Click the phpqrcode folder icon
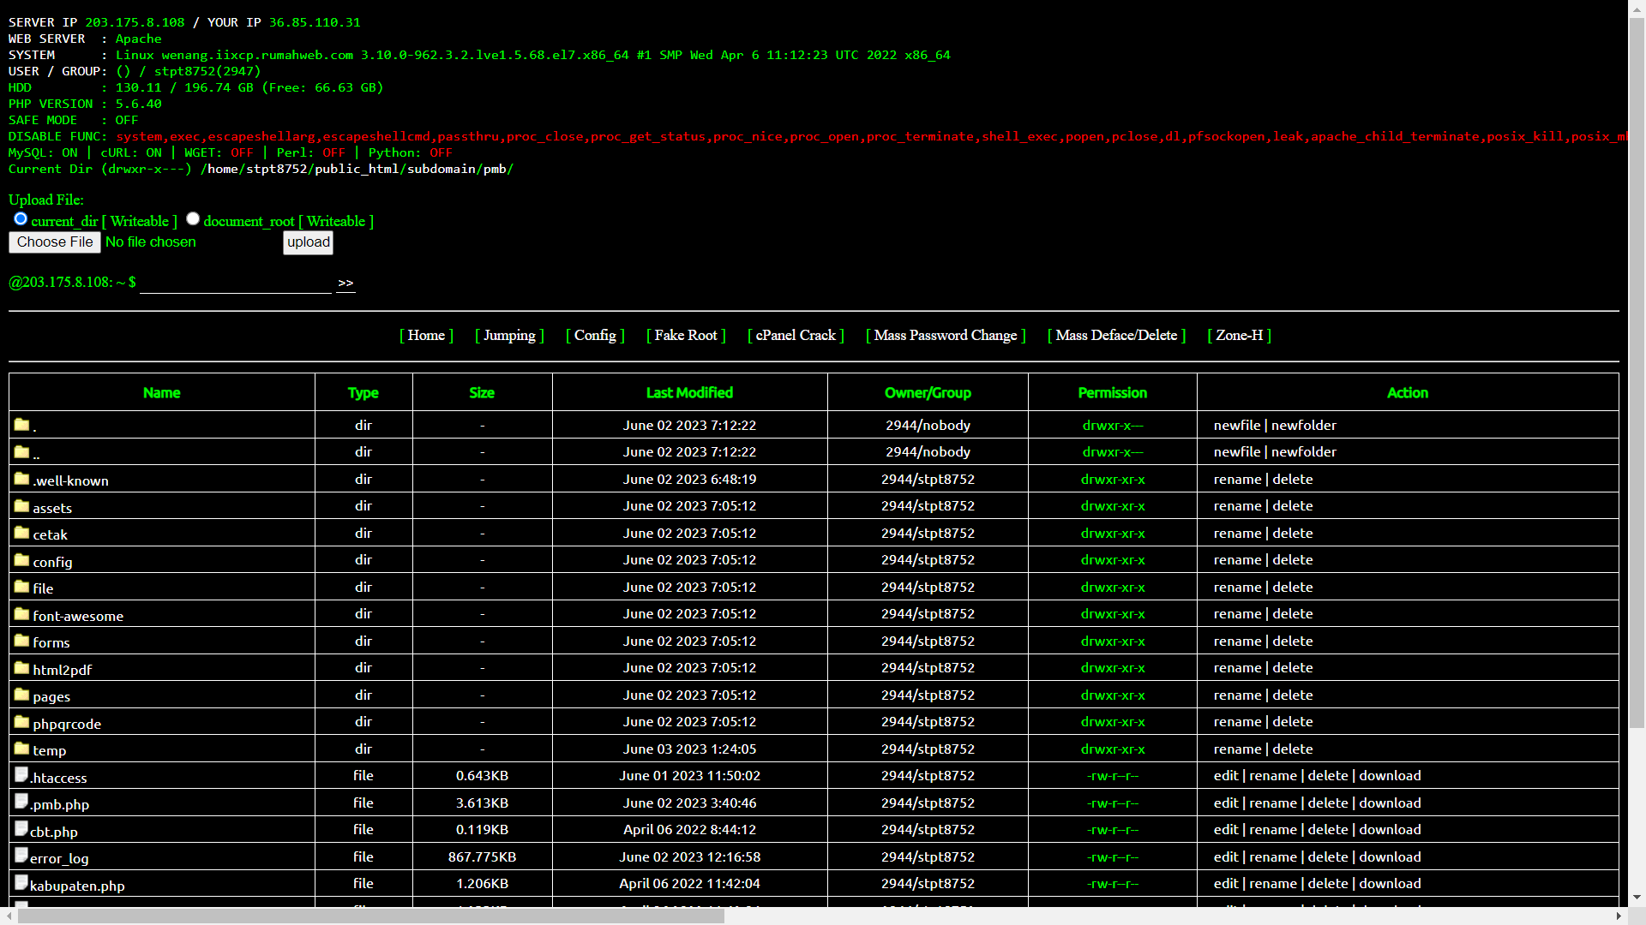 tap(22, 722)
